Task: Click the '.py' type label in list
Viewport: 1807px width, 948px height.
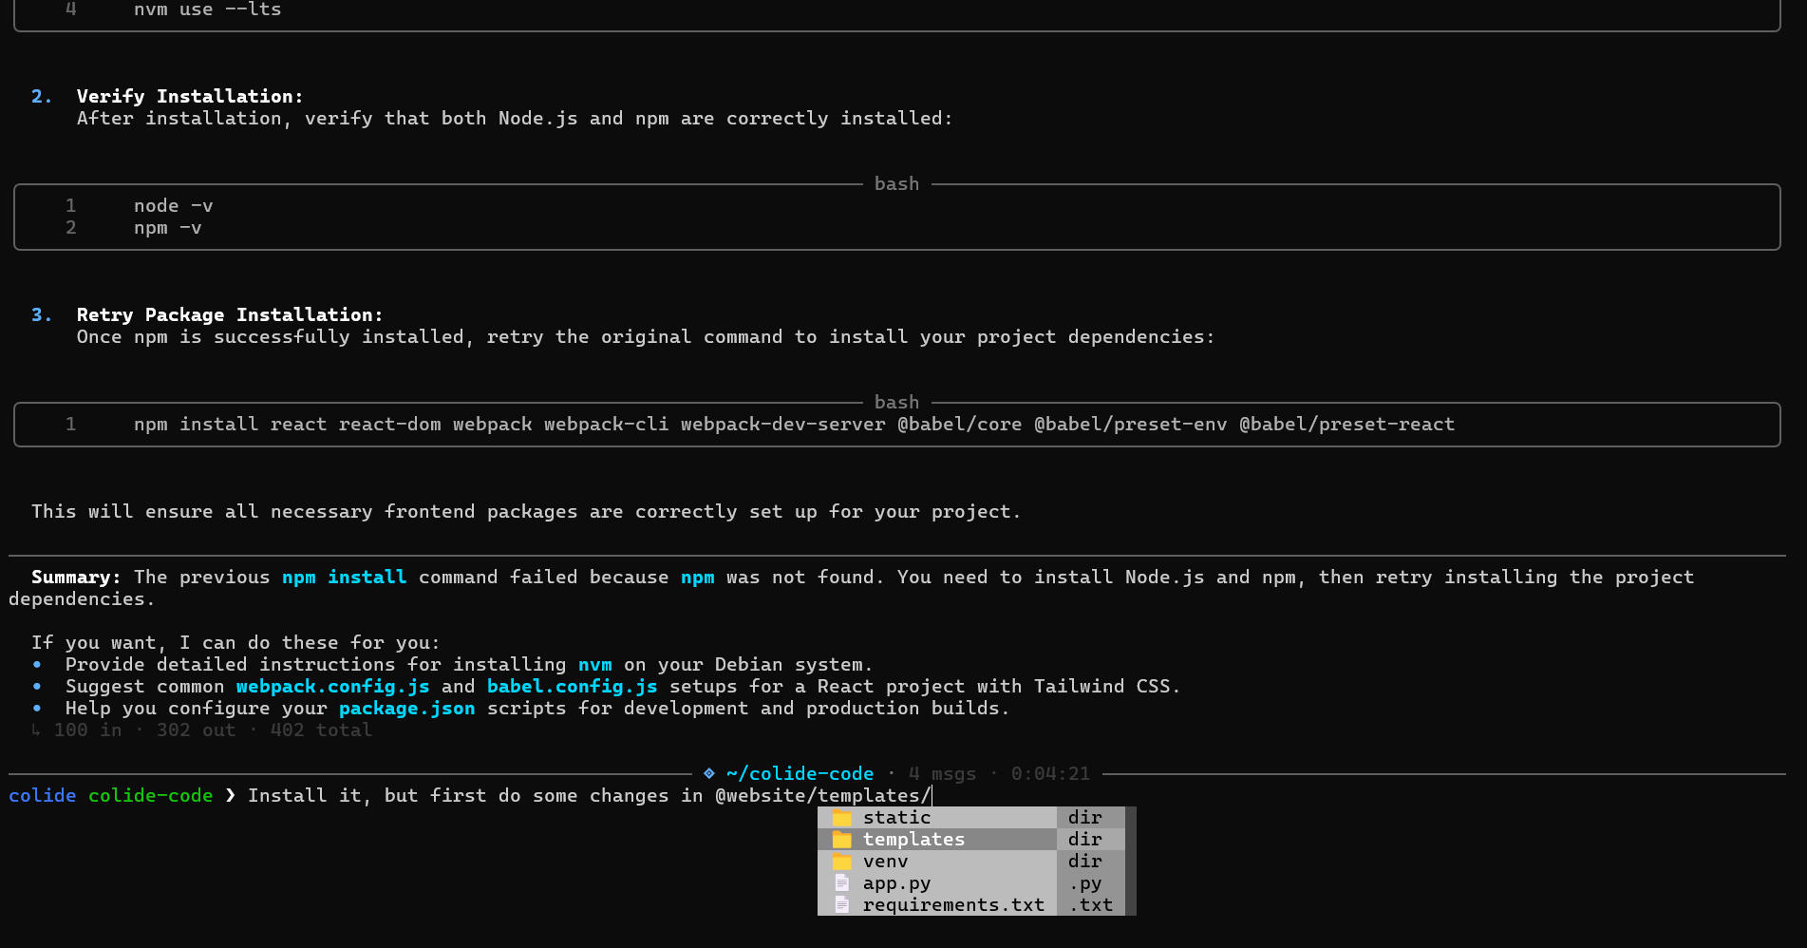Action: (x=1085, y=883)
